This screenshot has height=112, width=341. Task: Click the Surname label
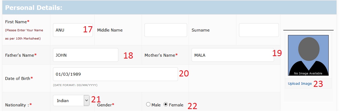pos(200,30)
